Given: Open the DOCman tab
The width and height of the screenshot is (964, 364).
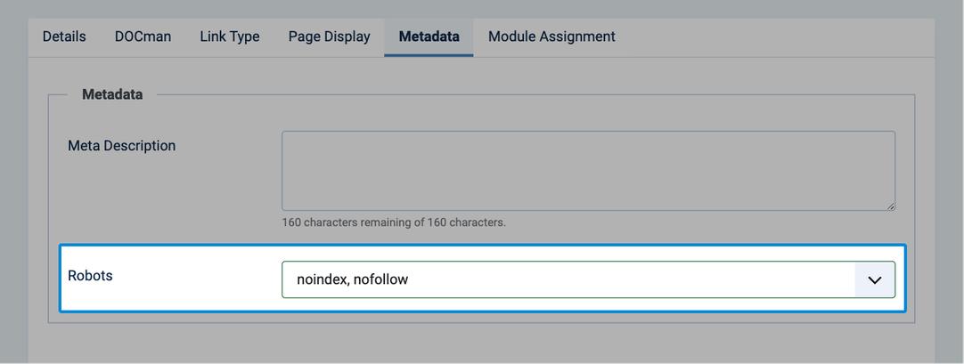Looking at the screenshot, I should (x=143, y=36).
